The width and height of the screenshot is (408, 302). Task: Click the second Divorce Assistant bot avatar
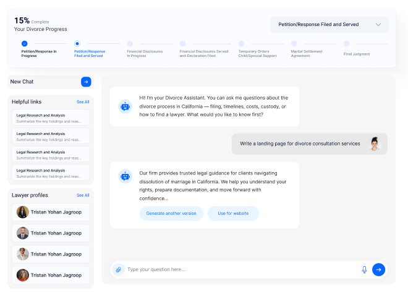pyautogui.click(x=125, y=176)
